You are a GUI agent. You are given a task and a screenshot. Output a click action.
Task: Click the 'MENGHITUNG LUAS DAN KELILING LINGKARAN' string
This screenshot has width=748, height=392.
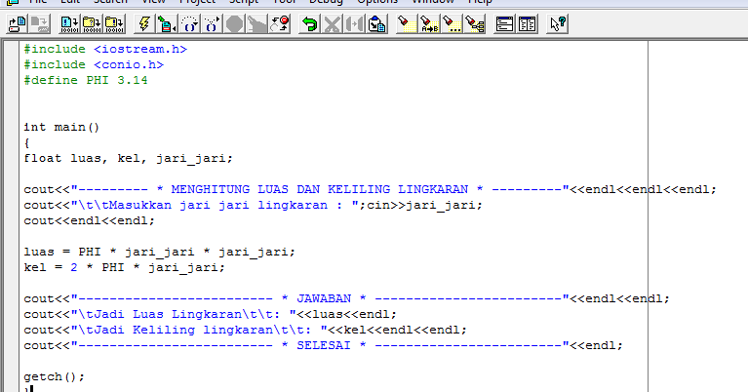tap(319, 189)
